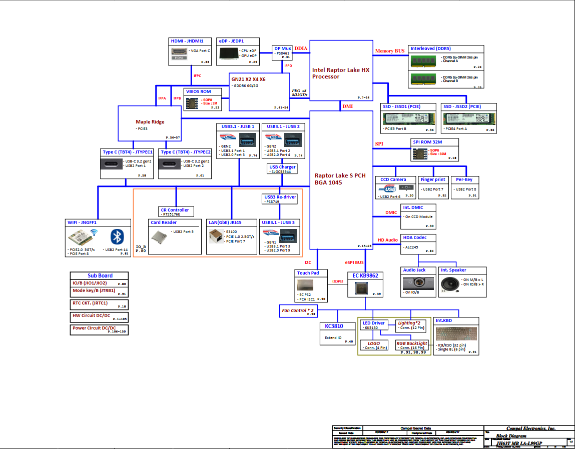Click the Bluetooth logo in the WIFI block
The image size is (575, 449).
pyautogui.click(x=117, y=236)
